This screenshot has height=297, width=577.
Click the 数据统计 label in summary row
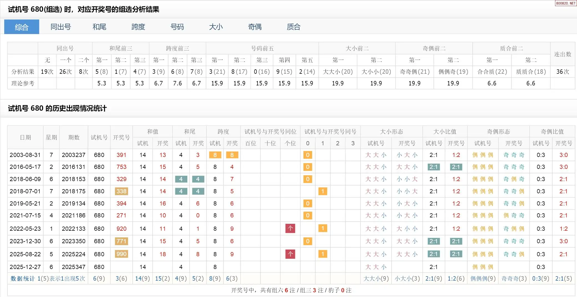(x=22, y=278)
